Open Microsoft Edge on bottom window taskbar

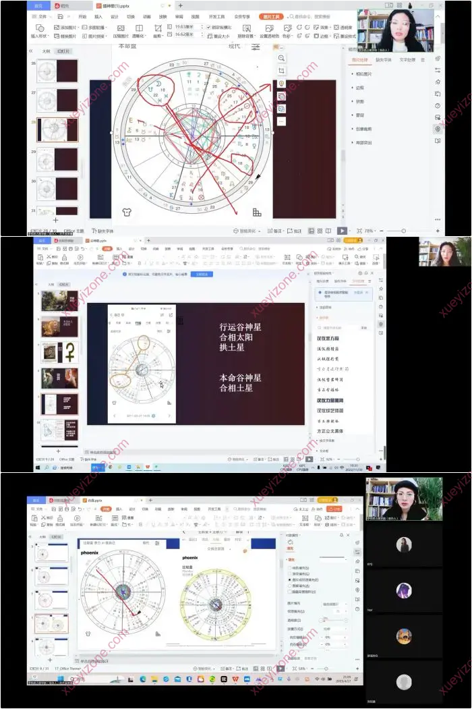click(x=143, y=679)
